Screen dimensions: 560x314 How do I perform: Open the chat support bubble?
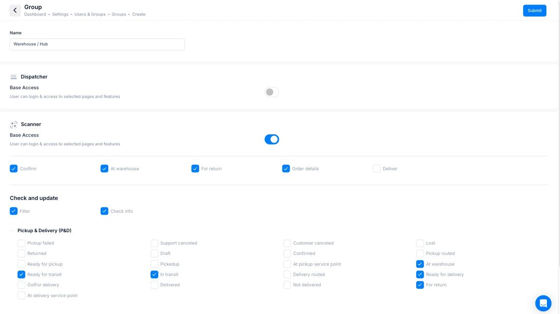(x=543, y=303)
